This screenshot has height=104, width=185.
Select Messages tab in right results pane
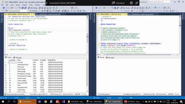point(110,58)
